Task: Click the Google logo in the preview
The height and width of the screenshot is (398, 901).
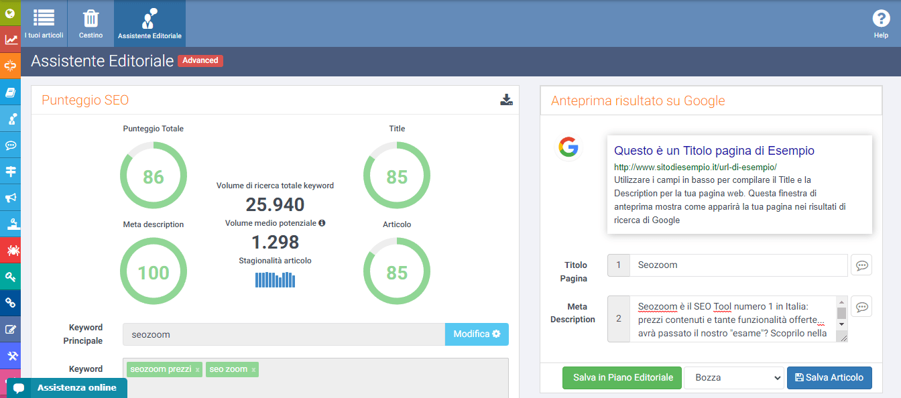Action: (568, 147)
